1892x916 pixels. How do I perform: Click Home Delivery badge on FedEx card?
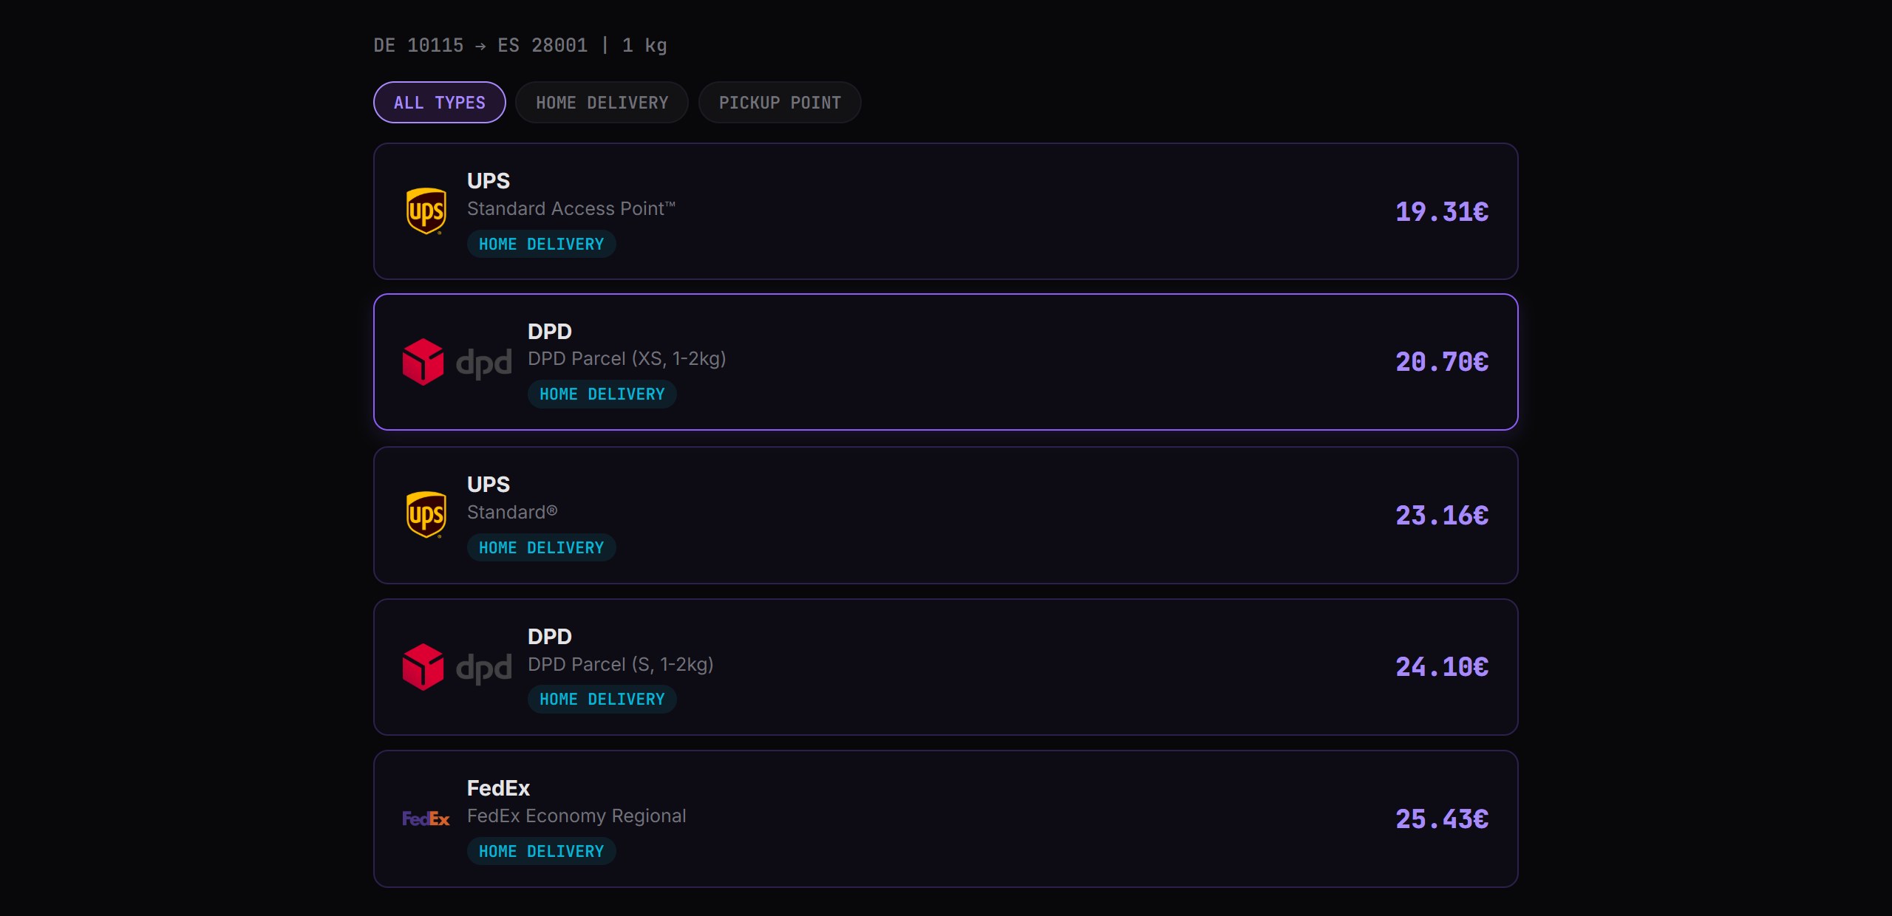pos(541,851)
